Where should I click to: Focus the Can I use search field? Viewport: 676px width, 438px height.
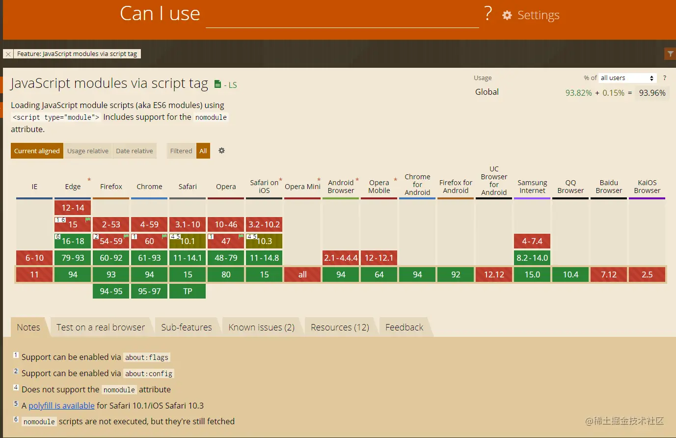pos(342,16)
